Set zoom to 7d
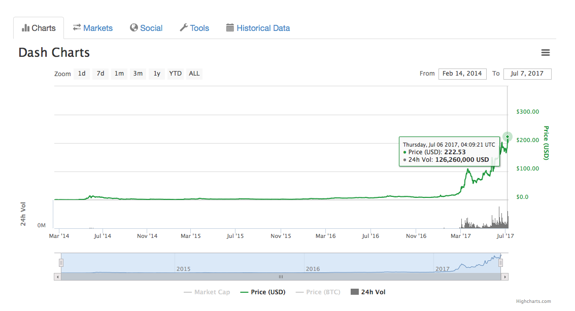 (100, 74)
